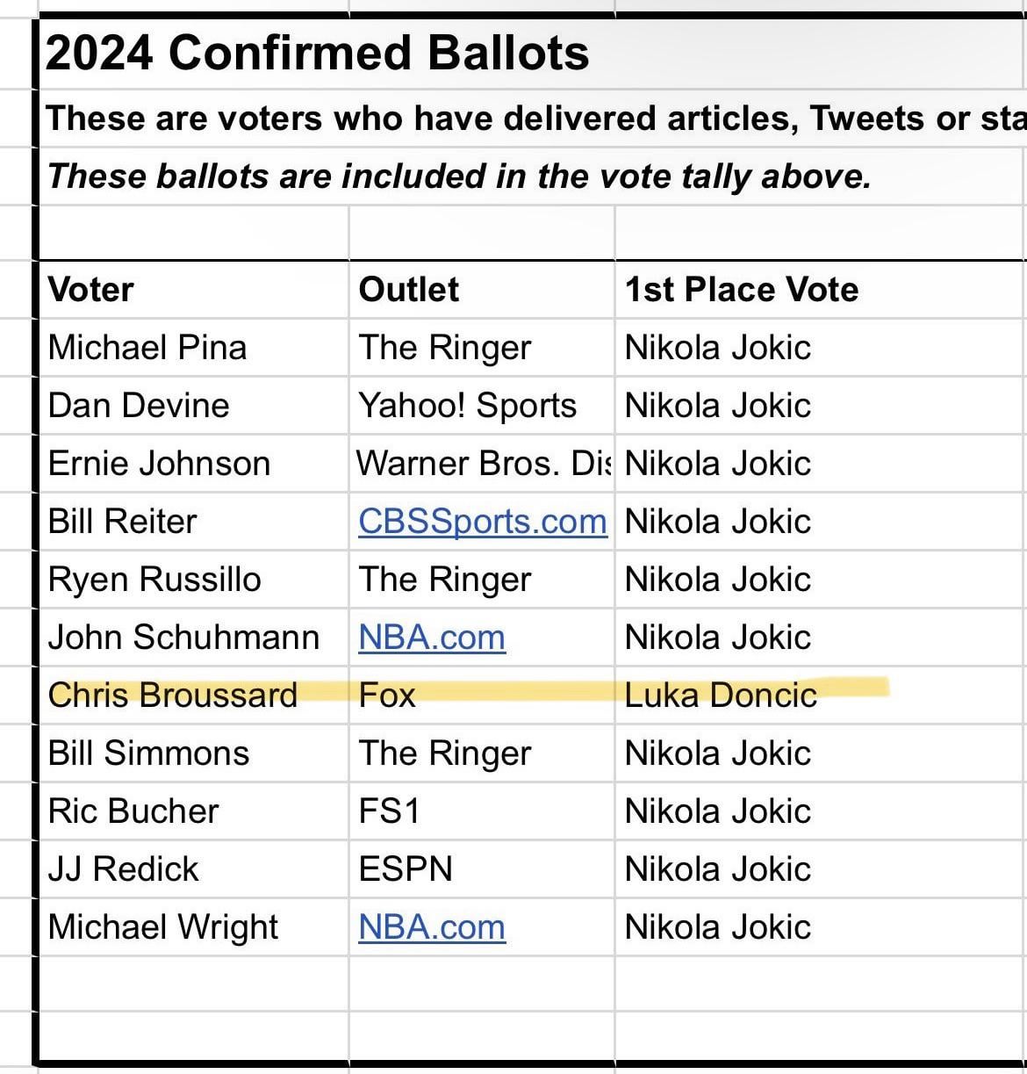Select the highlighted Chris Broussard cell
The image size is (1027, 1074).
pos(173,696)
